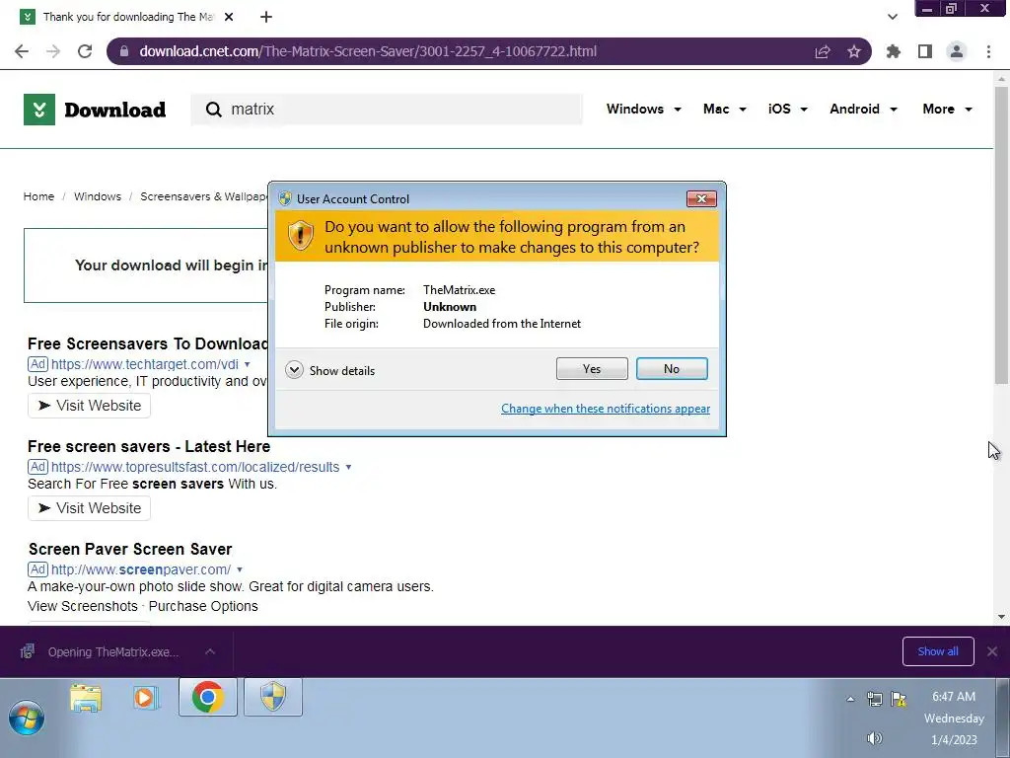
Task: Click the 'Free screen savers - Latest Here' heading
Action: pyautogui.click(x=149, y=447)
